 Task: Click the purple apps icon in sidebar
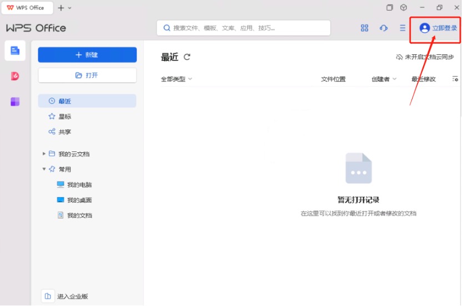tap(15, 101)
